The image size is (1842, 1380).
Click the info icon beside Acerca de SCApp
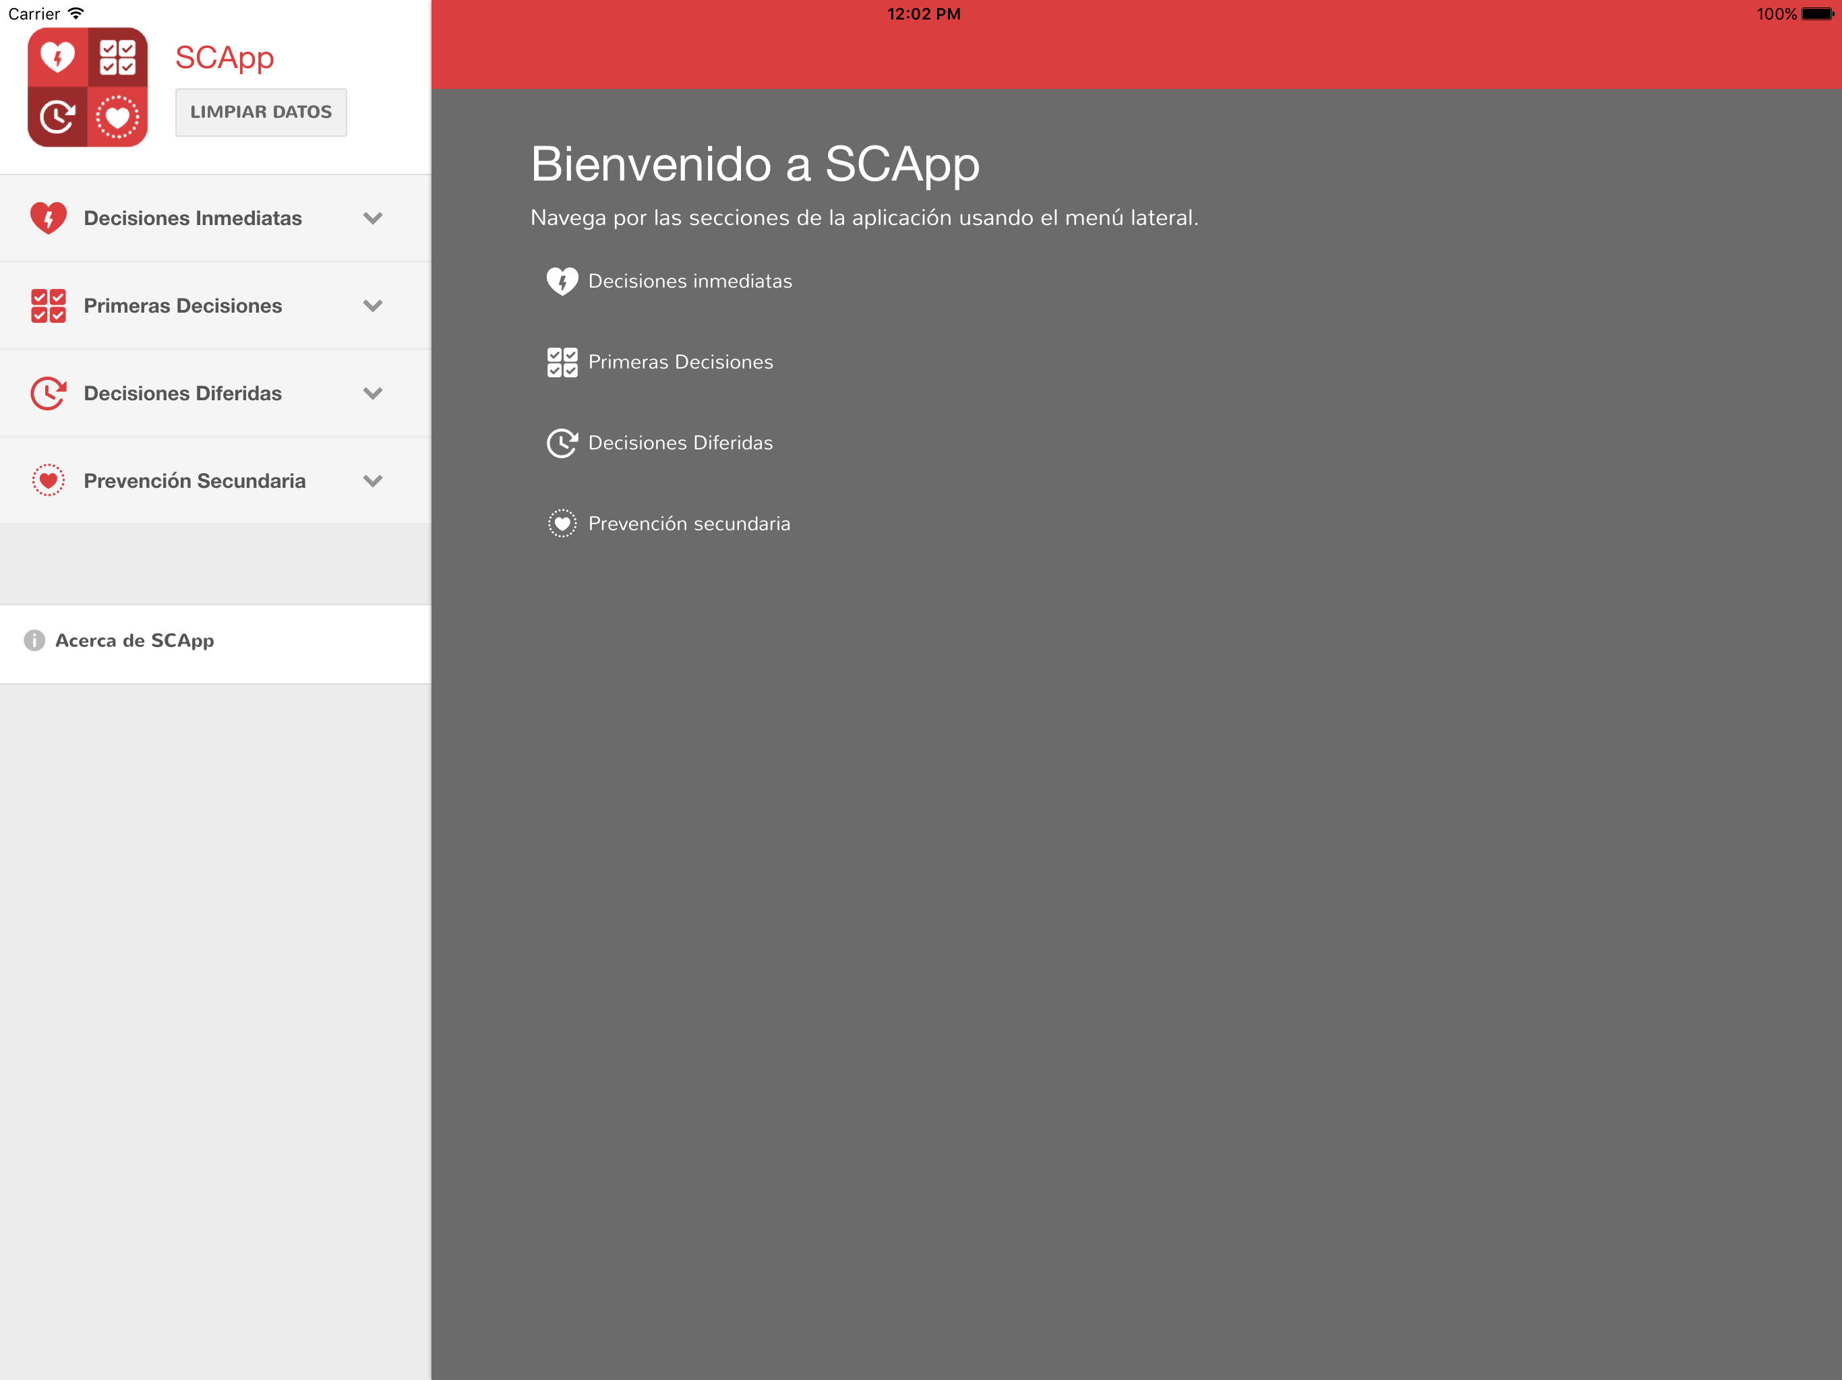pos(34,640)
